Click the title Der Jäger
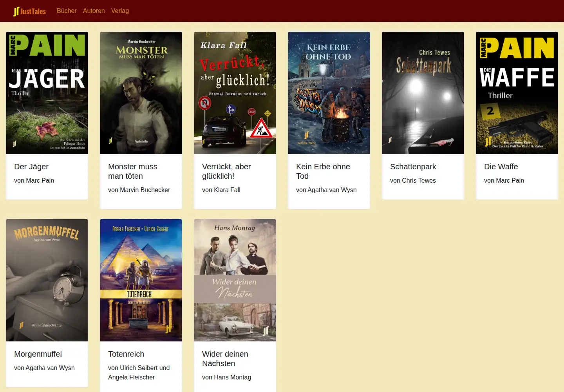 [31, 167]
